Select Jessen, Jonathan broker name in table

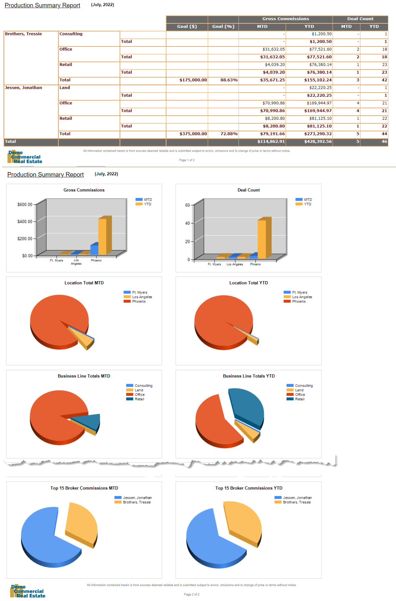click(23, 88)
